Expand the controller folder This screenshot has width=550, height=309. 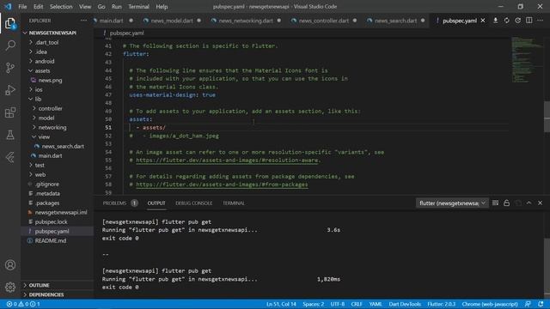[x=50, y=109]
